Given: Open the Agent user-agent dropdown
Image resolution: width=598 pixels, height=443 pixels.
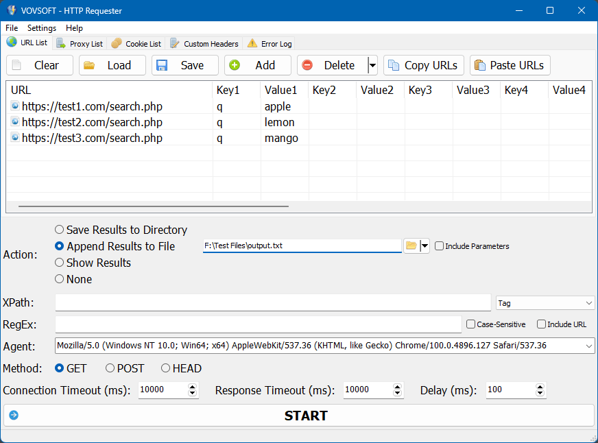Looking at the screenshot, I should coord(589,346).
